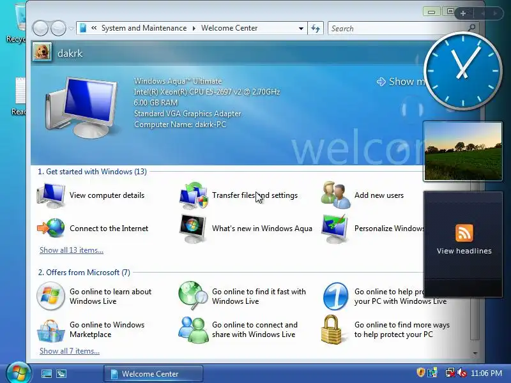Click the Recycle Bin desktop icon
The width and height of the screenshot is (511, 383).
[20, 23]
